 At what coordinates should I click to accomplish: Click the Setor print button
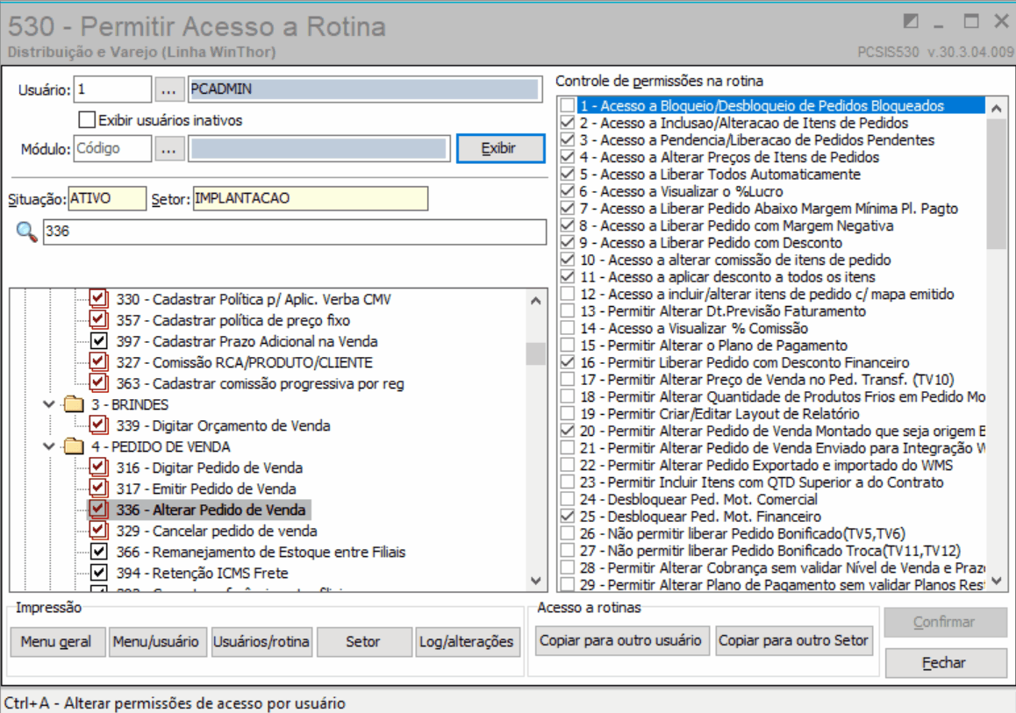tap(363, 642)
